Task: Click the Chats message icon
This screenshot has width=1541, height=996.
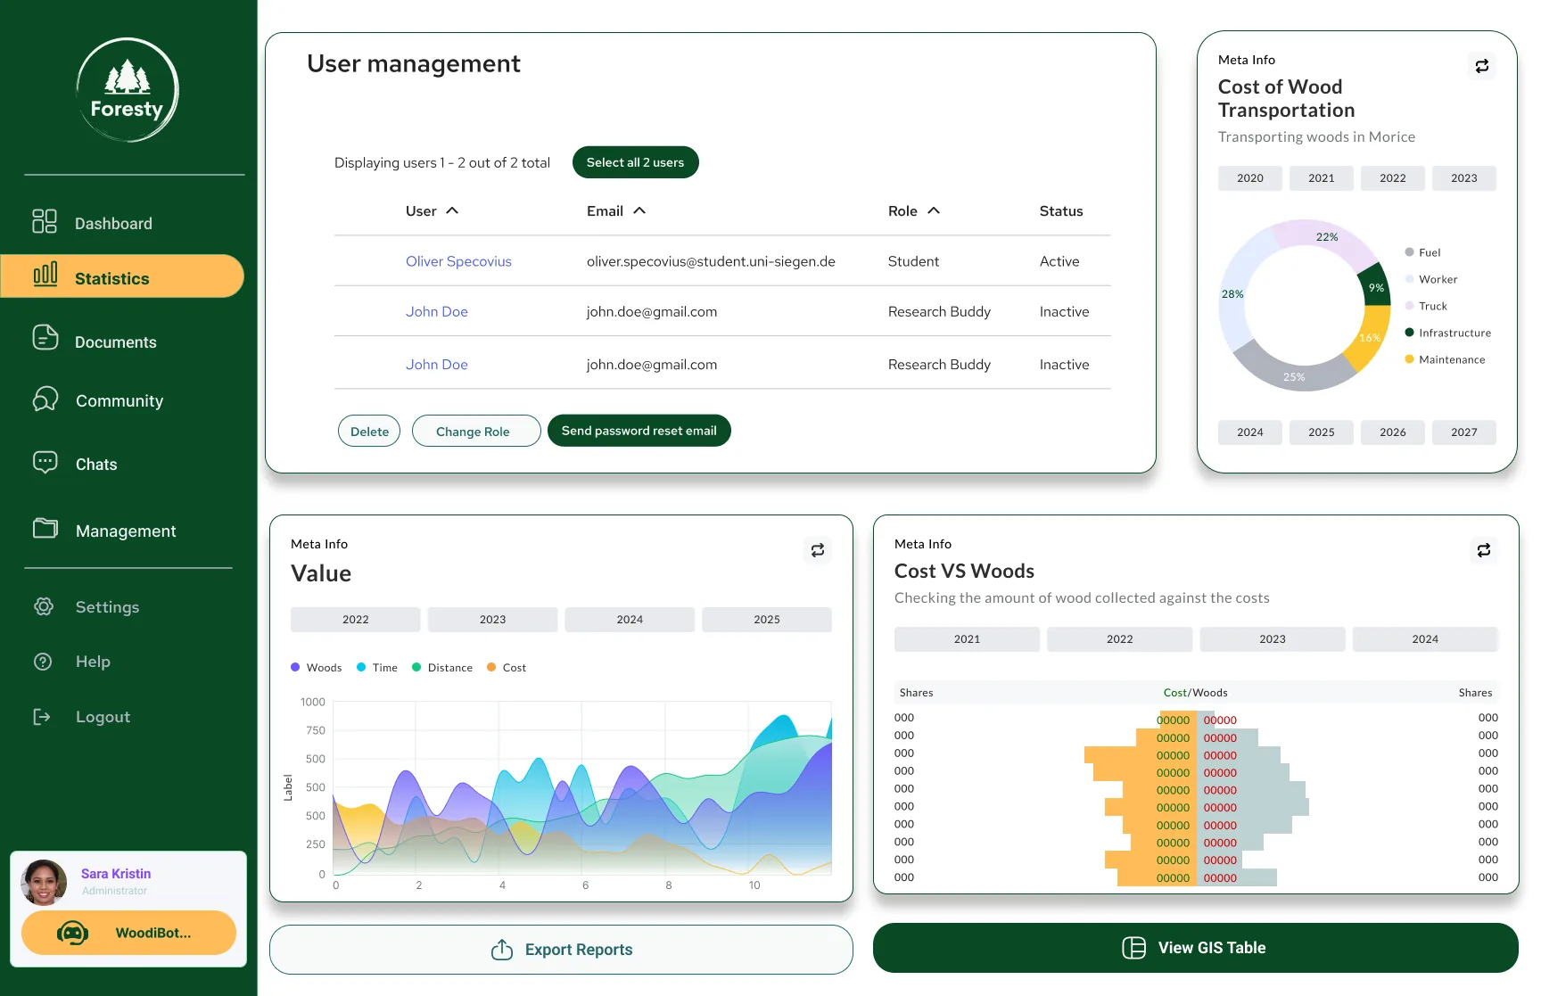Action: click(45, 462)
